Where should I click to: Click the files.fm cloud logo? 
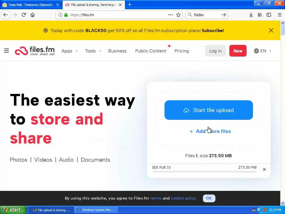[21, 51]
